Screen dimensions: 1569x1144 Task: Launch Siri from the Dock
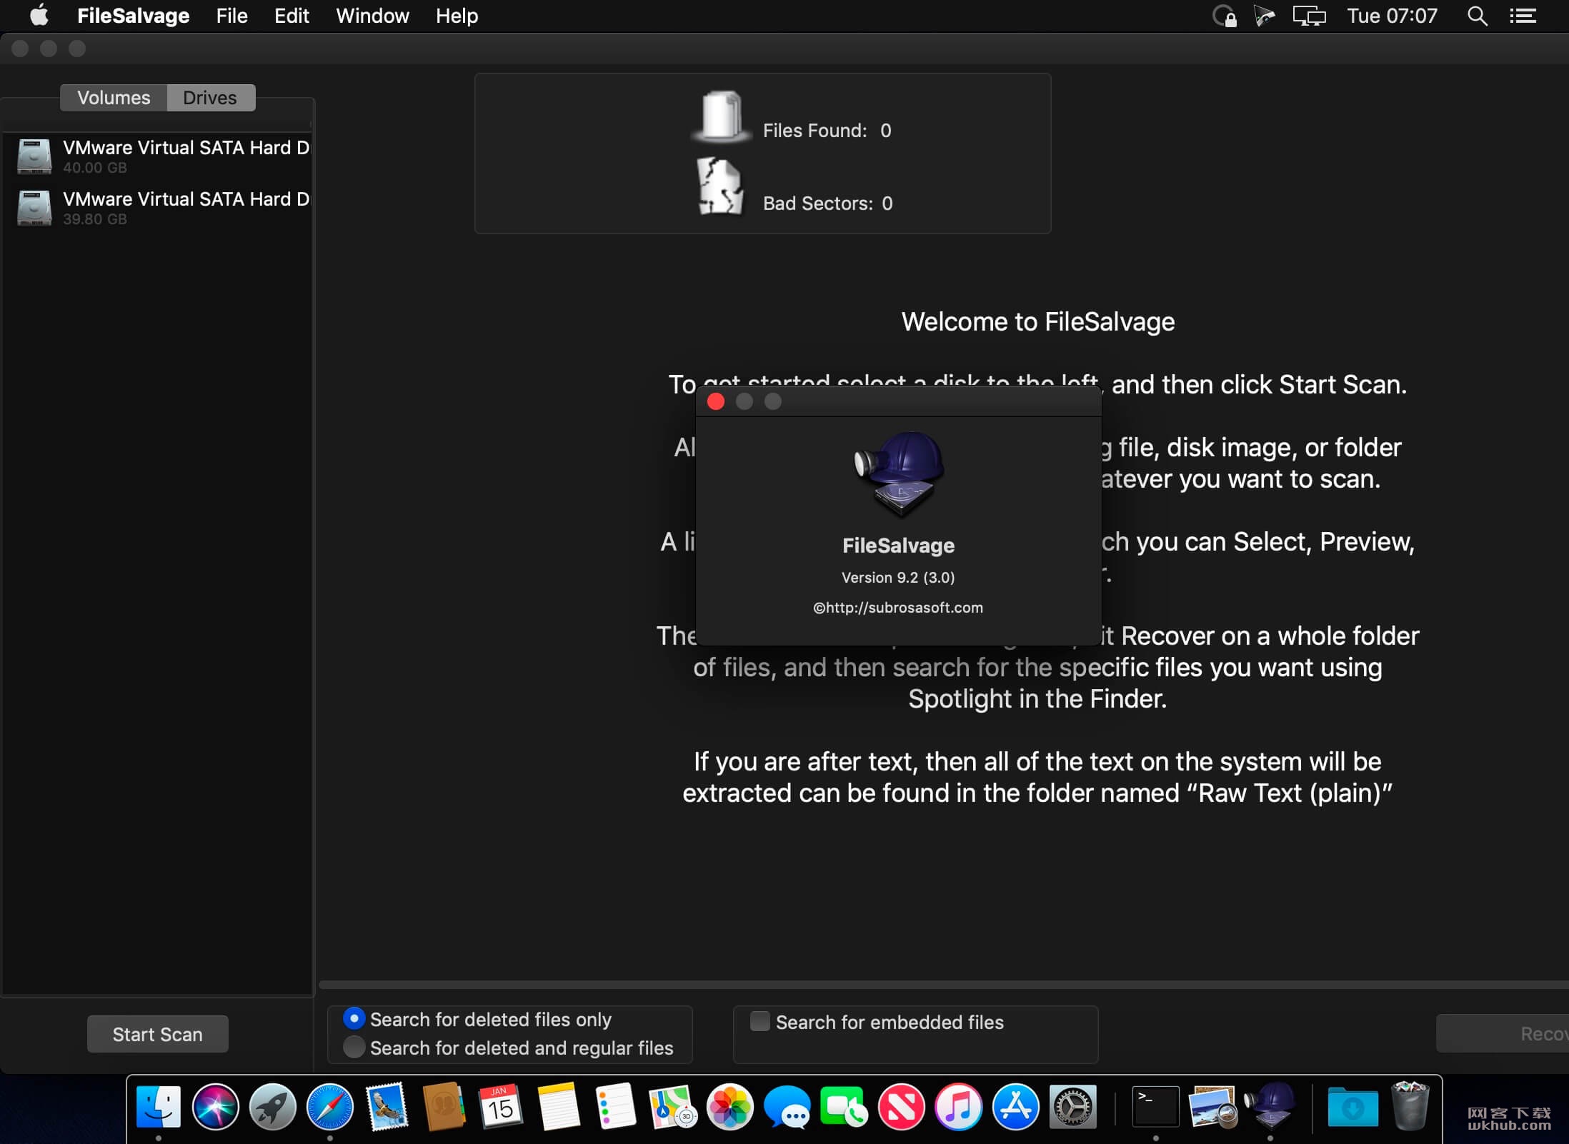216,1107
